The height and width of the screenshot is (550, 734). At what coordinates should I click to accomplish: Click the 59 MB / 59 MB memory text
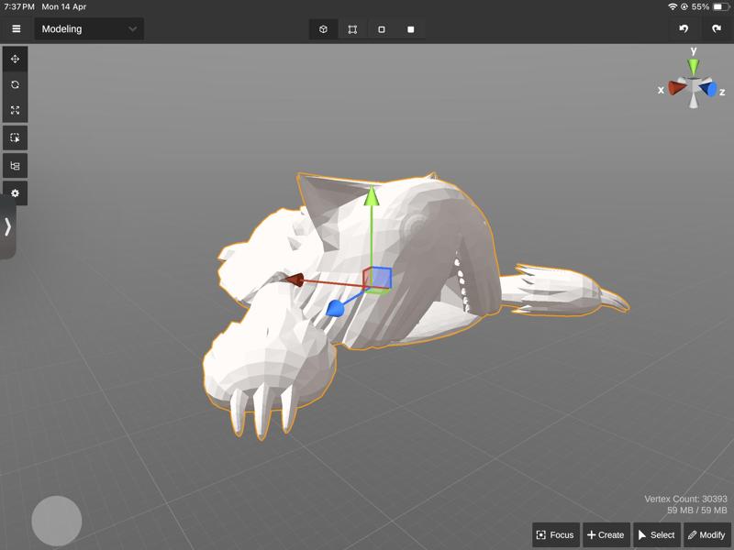click(x=697, y=511)
